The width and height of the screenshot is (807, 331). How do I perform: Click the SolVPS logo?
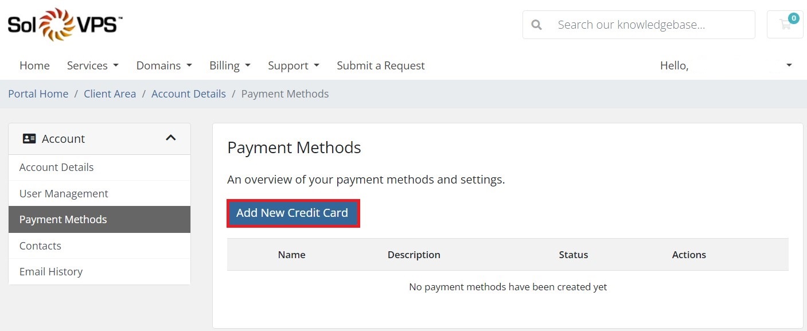[x=65, y=25]
